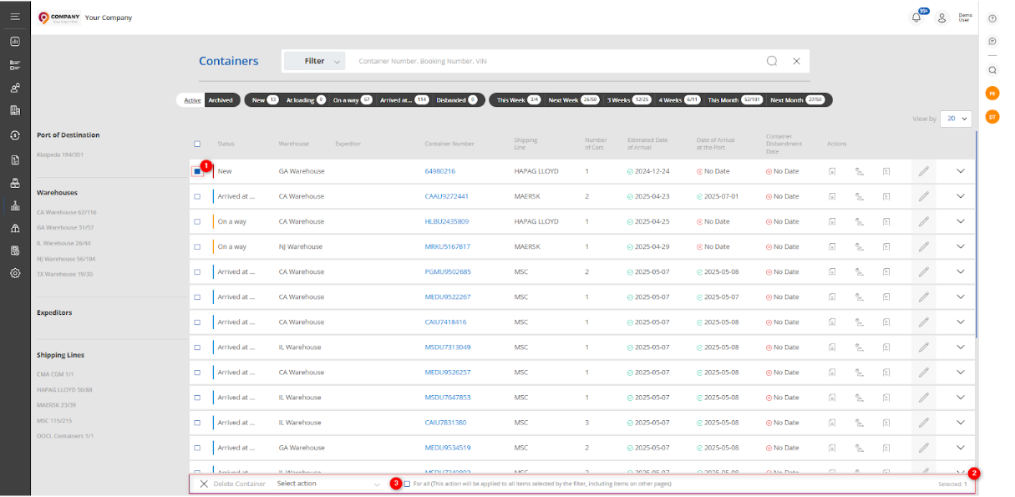The width and height of the screenshot is (1015, 497).
Task: Open the circular dollar payments icon in sidebar
Action: [x=15, y=135]
